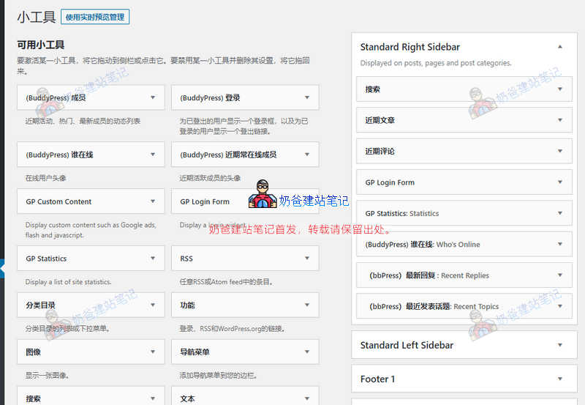Click the 使用实时预览管理 button
Image resolution: width=585 pixels, height=405 pixels.
click(95, 17)
